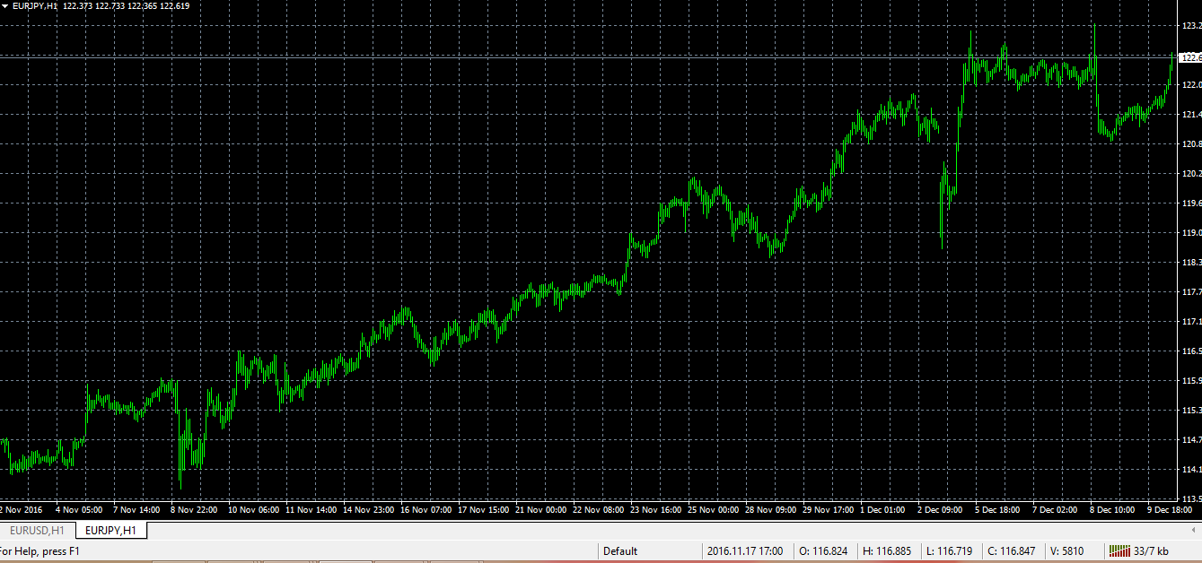Viewport: 1202px width, 563px height.
Task: Click the 16 Nov 07:00 time axis label
Action: [426, 510]
